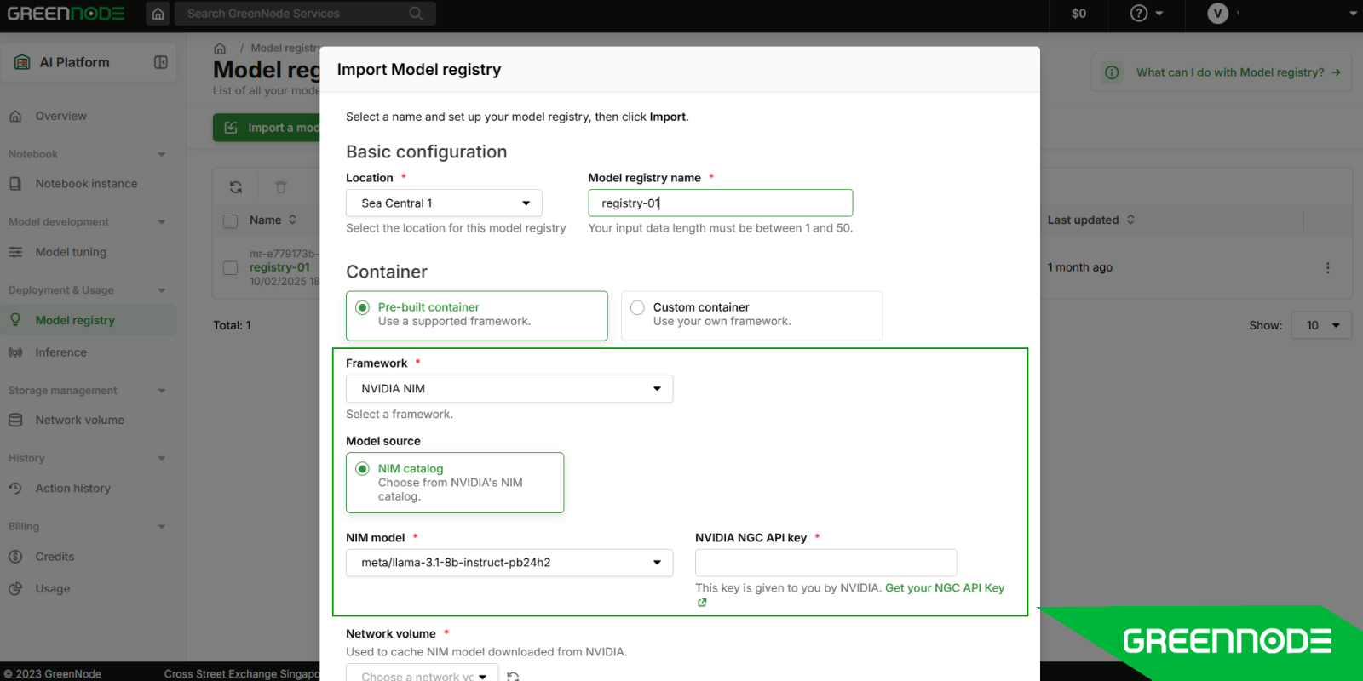Open the user avatar V menu
Image resolution: width=1363 pixels, height=681 pixels.
click(x=1218, y=14)
